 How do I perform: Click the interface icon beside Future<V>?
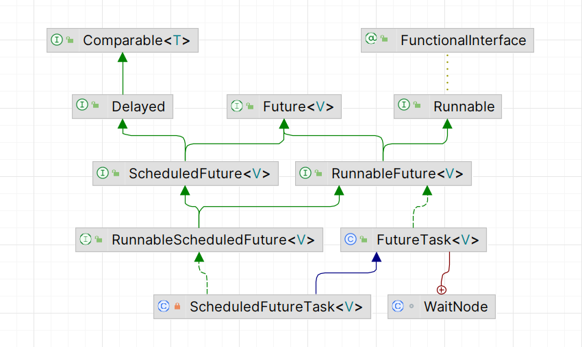237,106
